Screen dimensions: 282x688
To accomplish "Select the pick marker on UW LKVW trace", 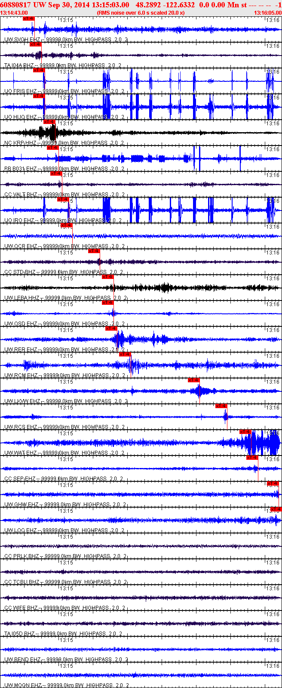I will pyautogui.click(x=193, y=380).
